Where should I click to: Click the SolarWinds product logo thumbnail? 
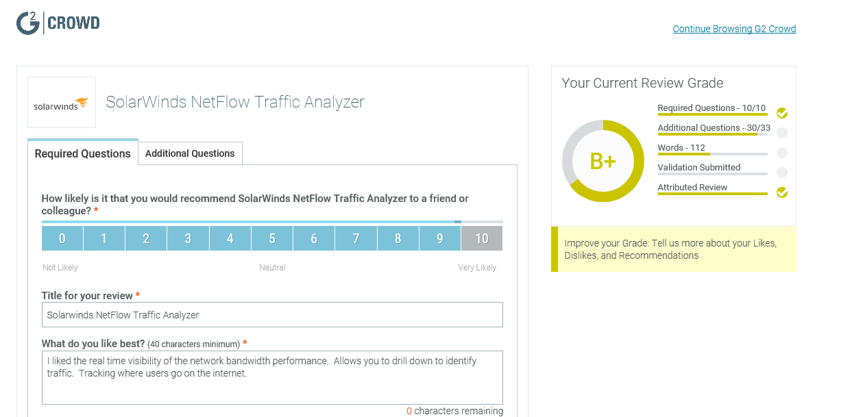click(62, 103)
